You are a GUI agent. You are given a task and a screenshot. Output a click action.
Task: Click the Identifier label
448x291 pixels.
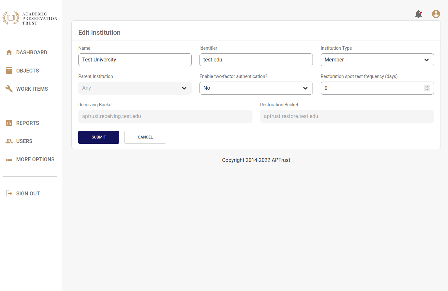click(x=208, y=48)
